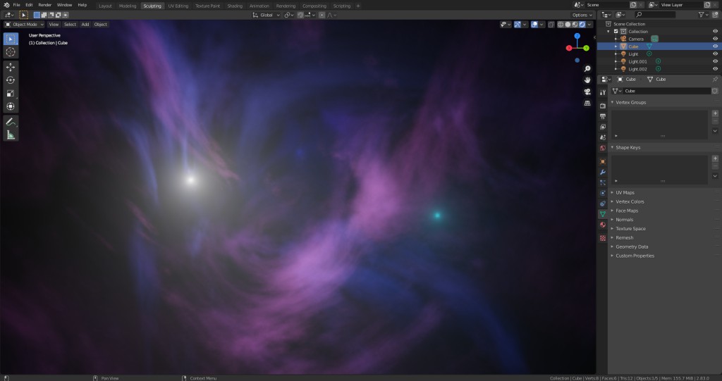Hide the Camera object via eye icon
Screen dimensions: 722x381
(715, 39)
